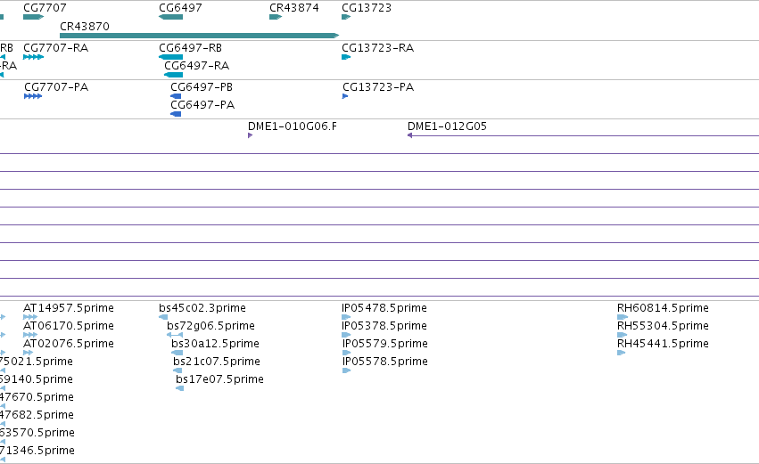Click the bs45c02.3prime EST glyph
The height and width of the screenshot is (464, 759).
point(163,317)
